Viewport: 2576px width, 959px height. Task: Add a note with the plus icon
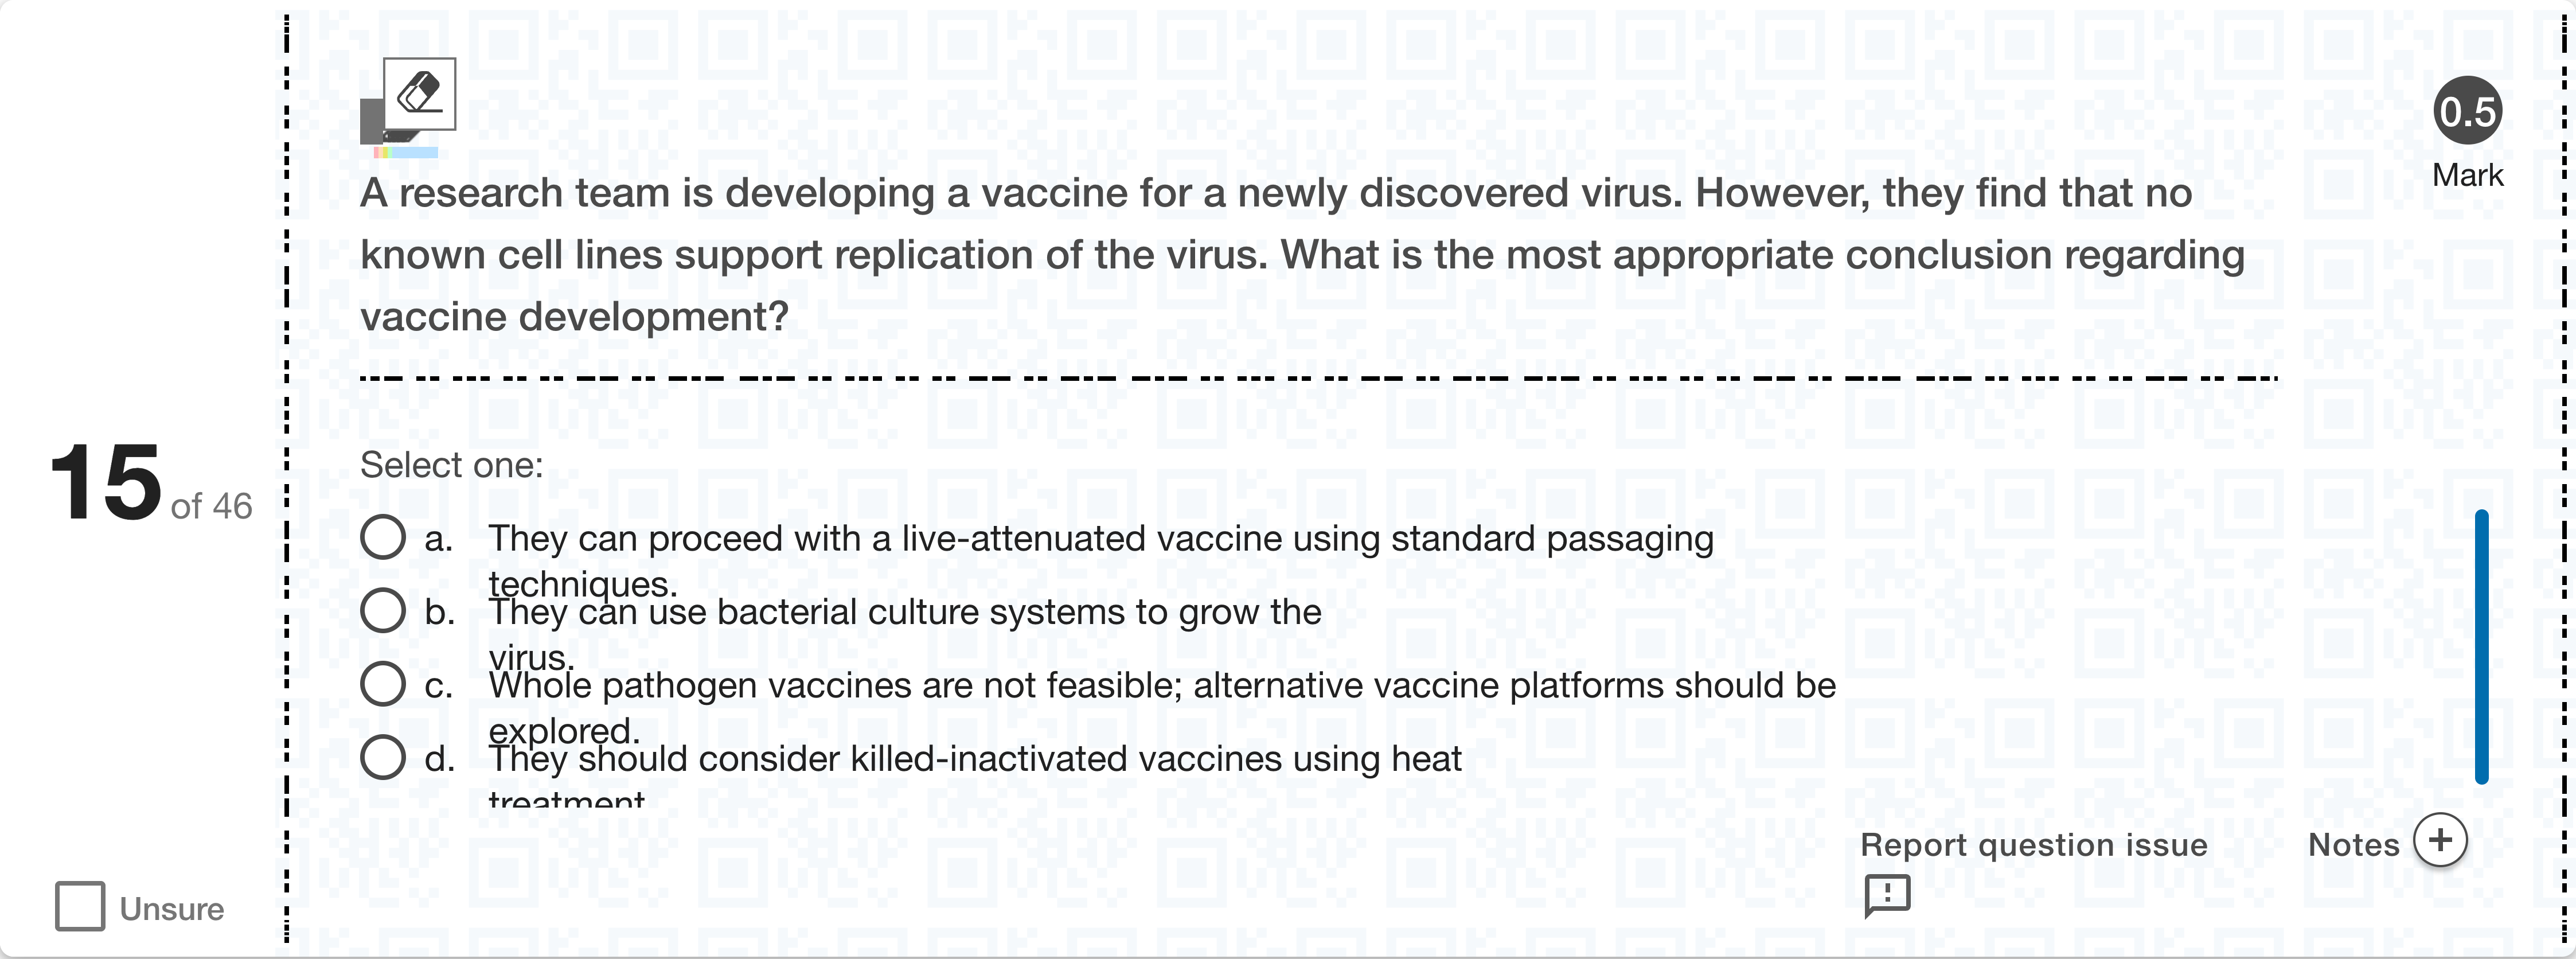tap(2440, 840)
